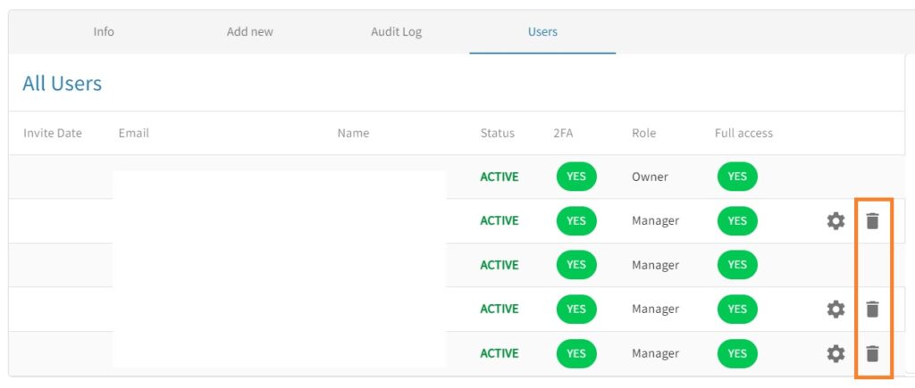The height and width of the screenshot is (388, 915).
Task: Open settings gear in the last user row
Action: pyautogui.click(x=835, y=354)
